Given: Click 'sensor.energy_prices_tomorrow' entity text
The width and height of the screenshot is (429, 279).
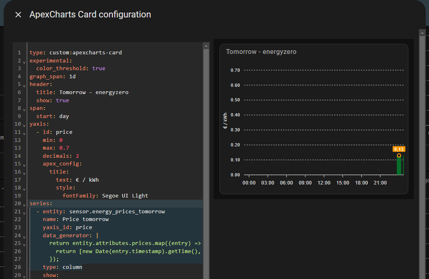Looking at the screenshot, I should tap(117, 211).
